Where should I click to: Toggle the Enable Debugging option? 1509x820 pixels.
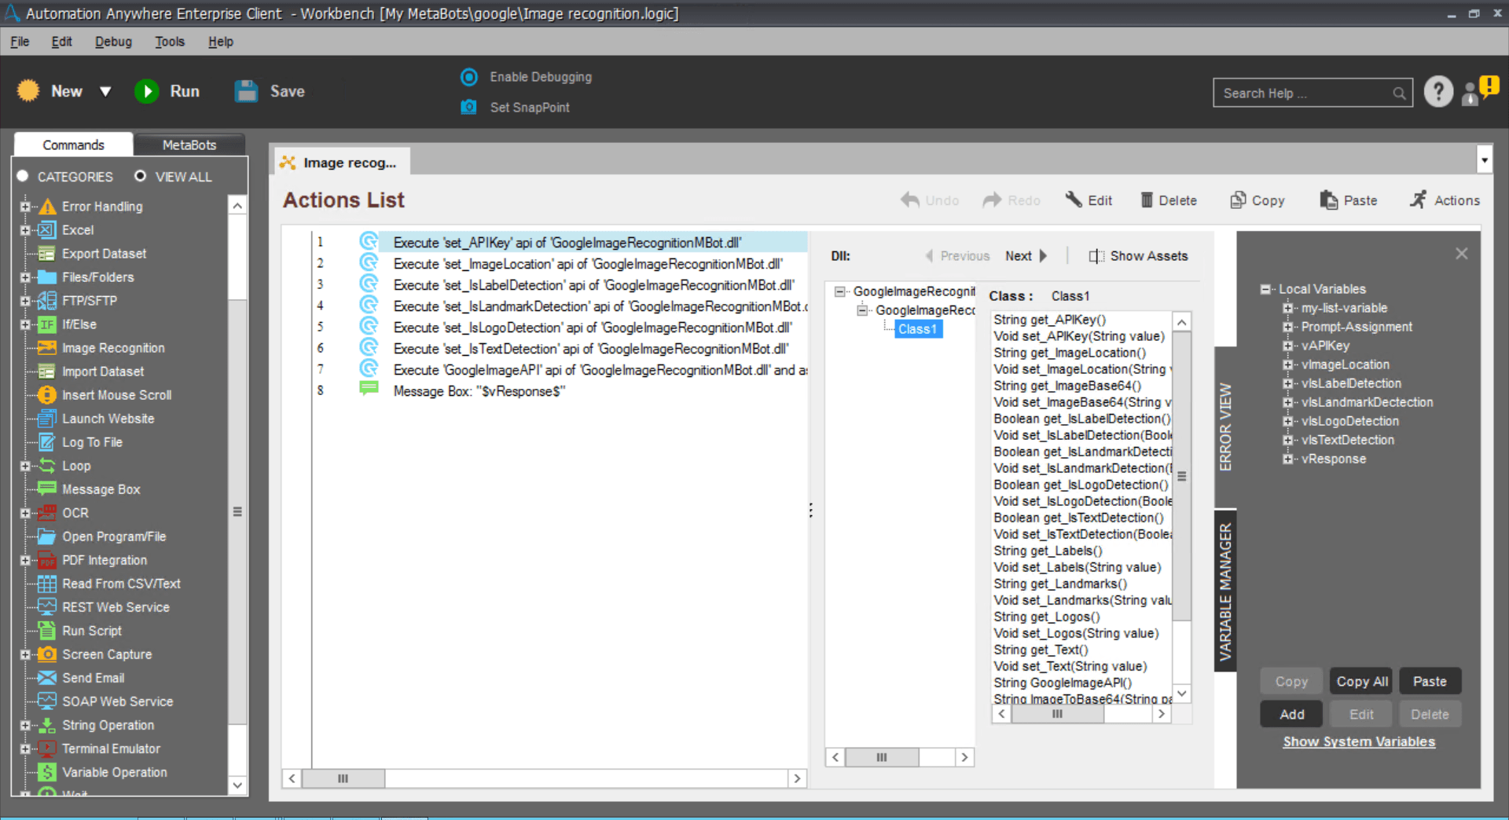[468, 77]
